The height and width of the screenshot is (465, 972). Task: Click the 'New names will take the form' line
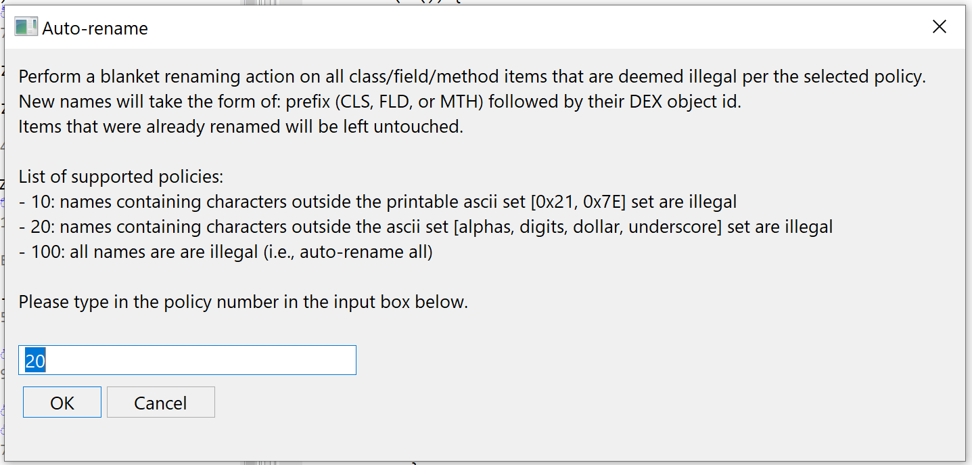pos(380,102)
